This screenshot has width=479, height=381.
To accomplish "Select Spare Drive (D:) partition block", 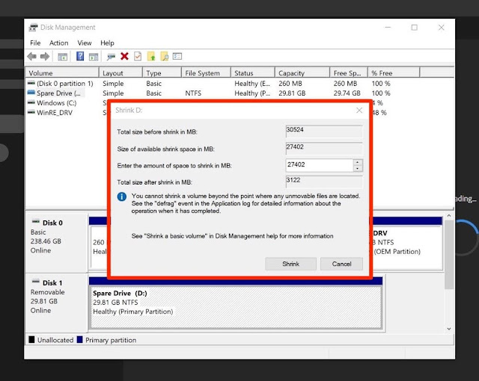I will (x=237, y=307).
